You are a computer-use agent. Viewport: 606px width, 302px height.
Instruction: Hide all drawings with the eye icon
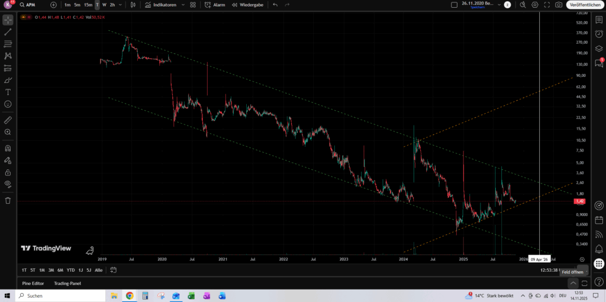click(x=8, y=184)
